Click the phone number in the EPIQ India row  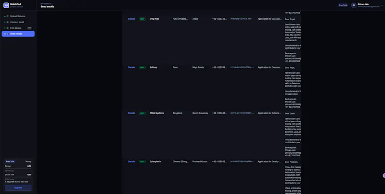click(x=219, y=19)
